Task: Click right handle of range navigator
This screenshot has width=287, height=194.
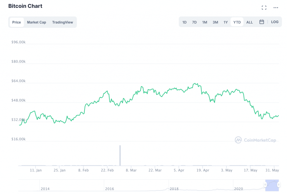Action: [279, 184]
